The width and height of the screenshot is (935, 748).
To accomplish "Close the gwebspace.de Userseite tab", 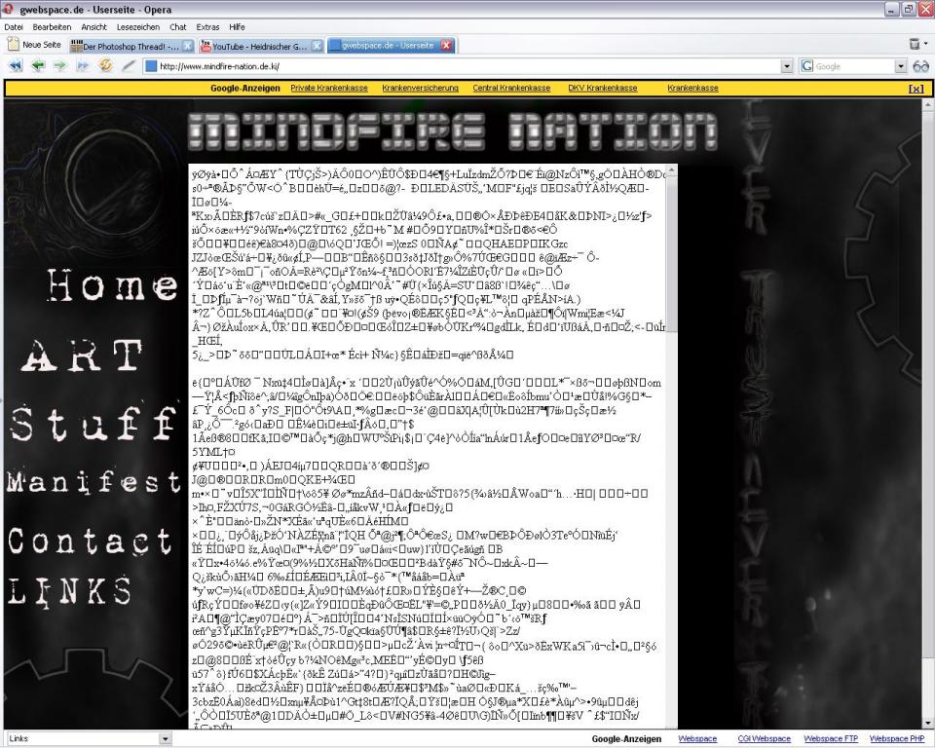I will click(446, 46).
